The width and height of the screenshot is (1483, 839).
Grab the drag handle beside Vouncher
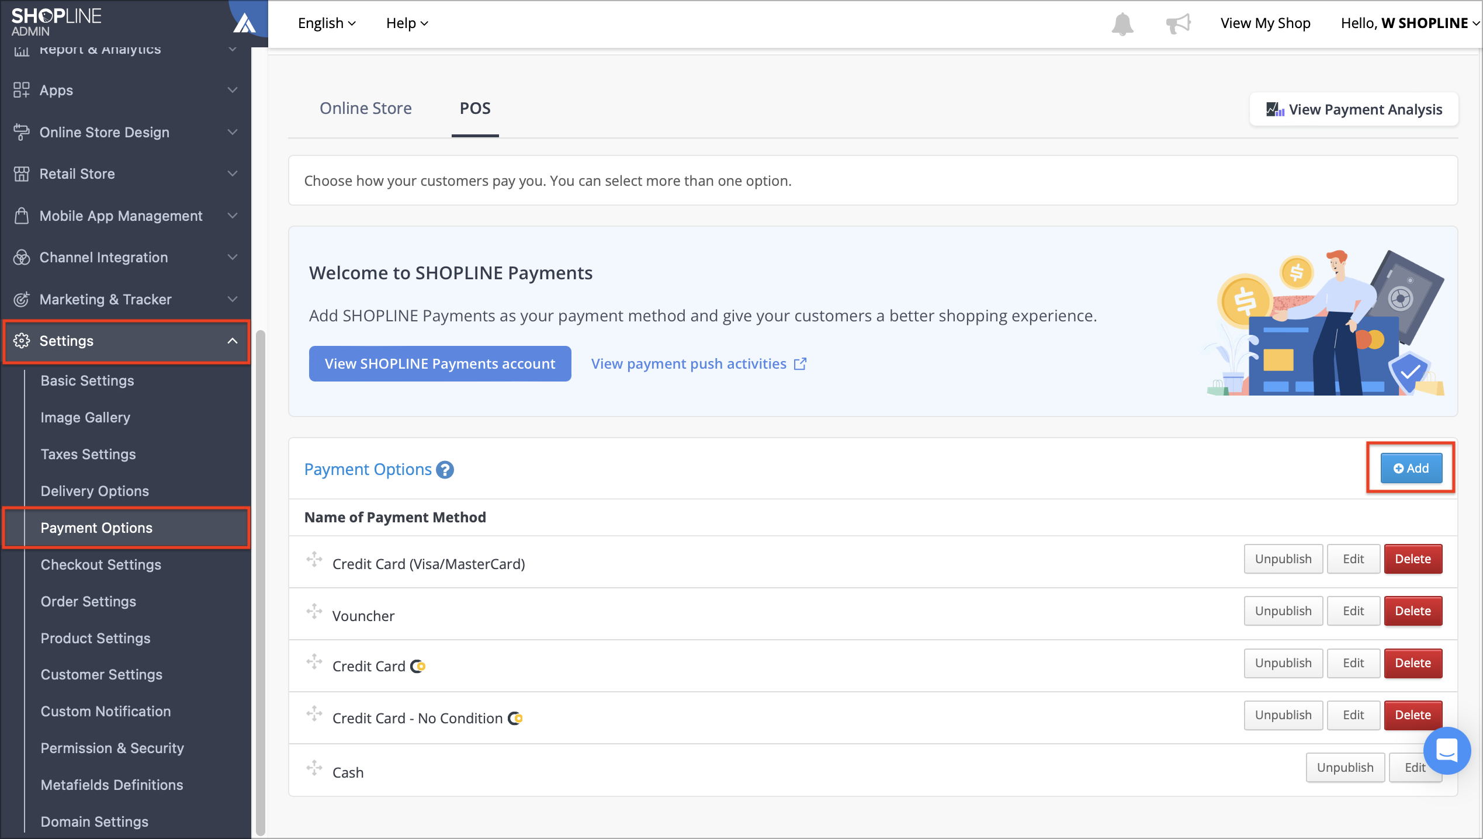[314, 611]
